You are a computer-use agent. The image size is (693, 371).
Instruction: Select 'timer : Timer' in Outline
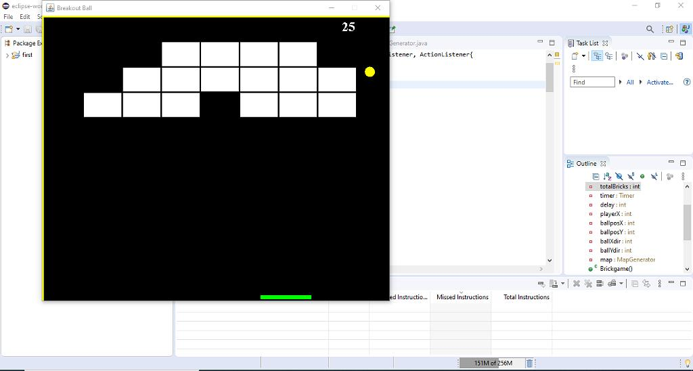pos(617,196)
